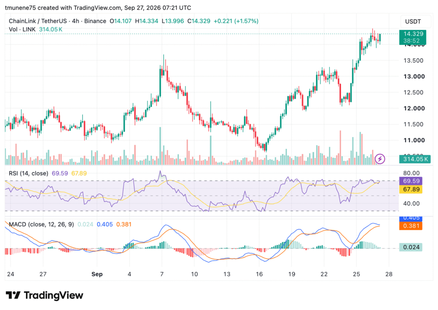Click the 28 date label on time axis
The image size is (438, 310).
point(389,274)
